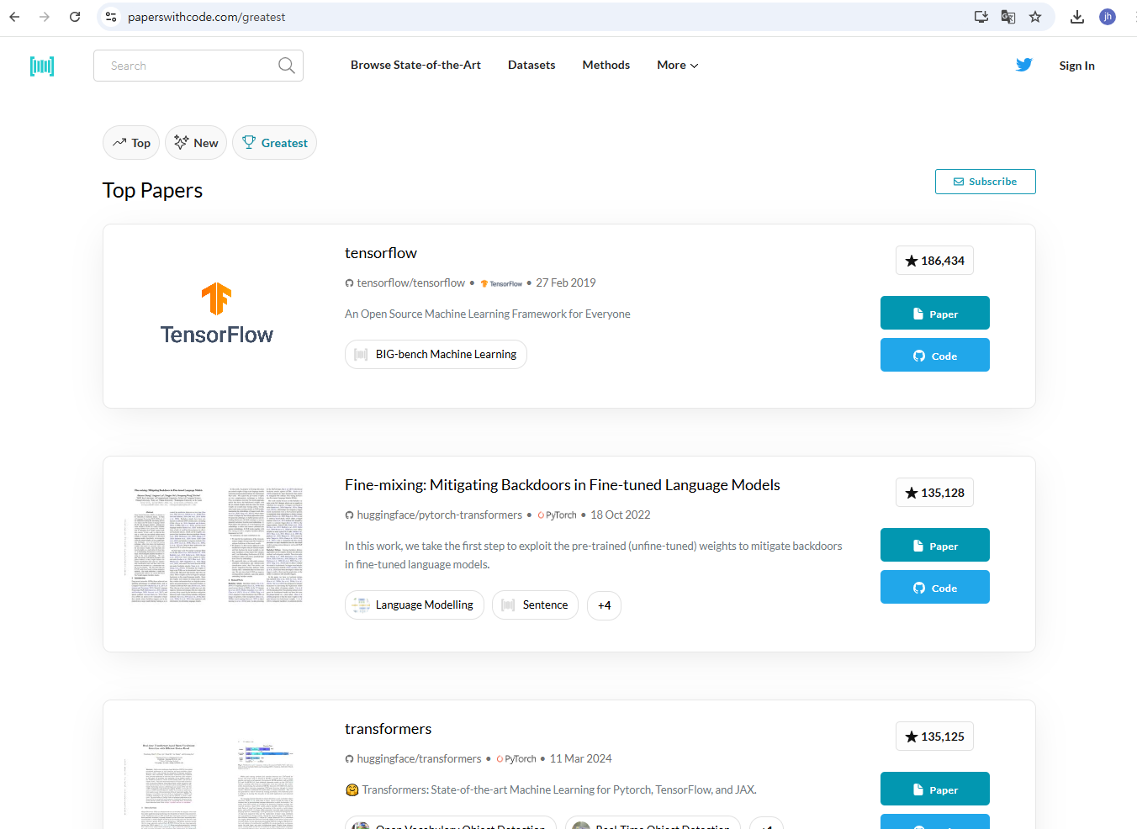Open the huggingface/transformers repository link
The image size is (1137, 829).
pos(419,758)
